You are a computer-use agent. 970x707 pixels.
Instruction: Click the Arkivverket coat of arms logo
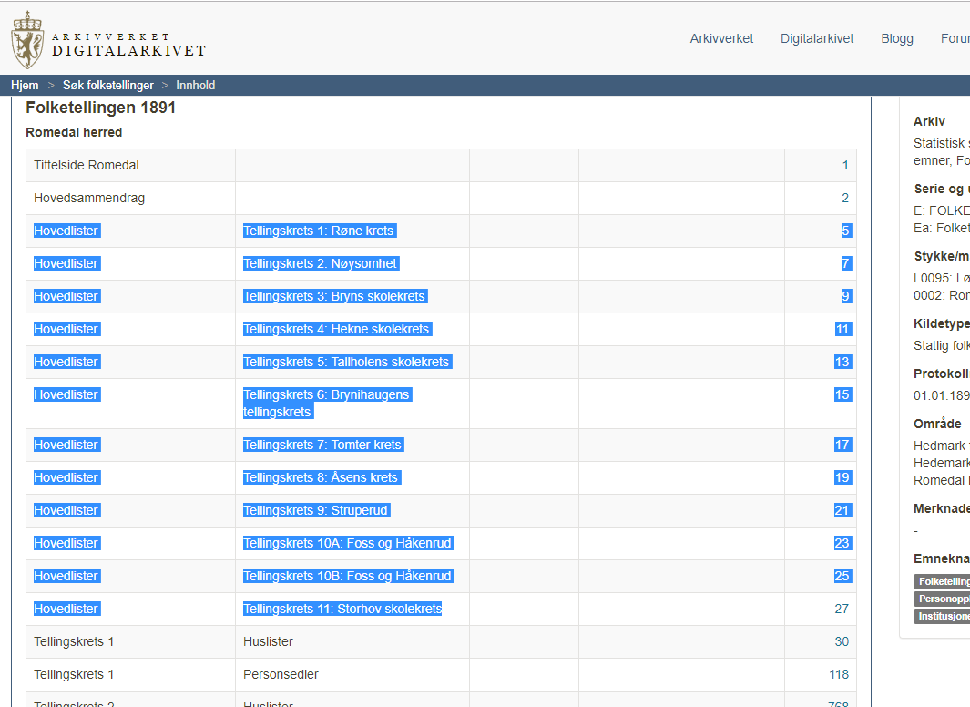(26, 39)
